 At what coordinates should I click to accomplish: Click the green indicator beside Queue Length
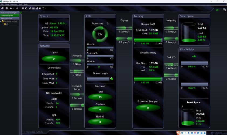[111, 79]
